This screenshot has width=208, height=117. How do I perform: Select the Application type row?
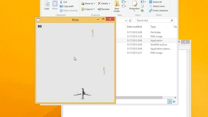click(x=156, y=40)
